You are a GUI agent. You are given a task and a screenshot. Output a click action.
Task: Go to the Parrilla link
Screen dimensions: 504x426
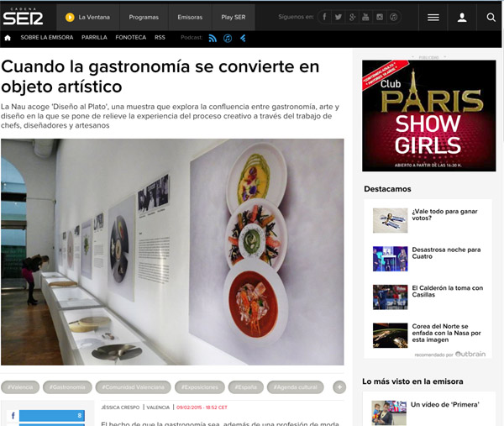tap(94, 38)
